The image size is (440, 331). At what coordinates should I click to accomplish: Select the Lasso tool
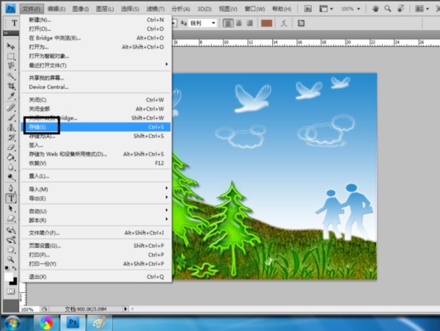[12, 66]
